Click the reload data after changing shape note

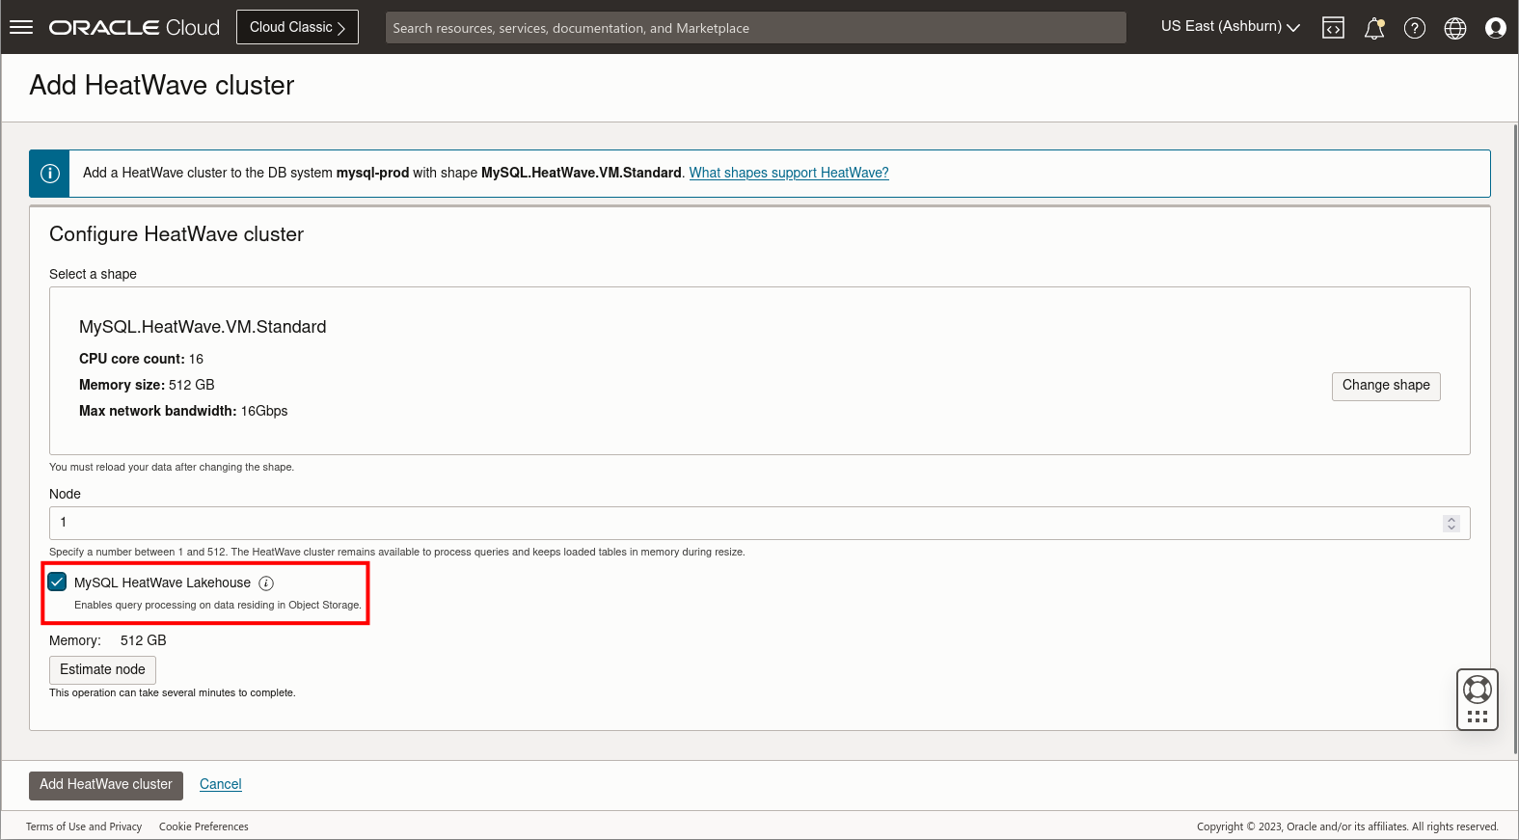pos(172,468)
